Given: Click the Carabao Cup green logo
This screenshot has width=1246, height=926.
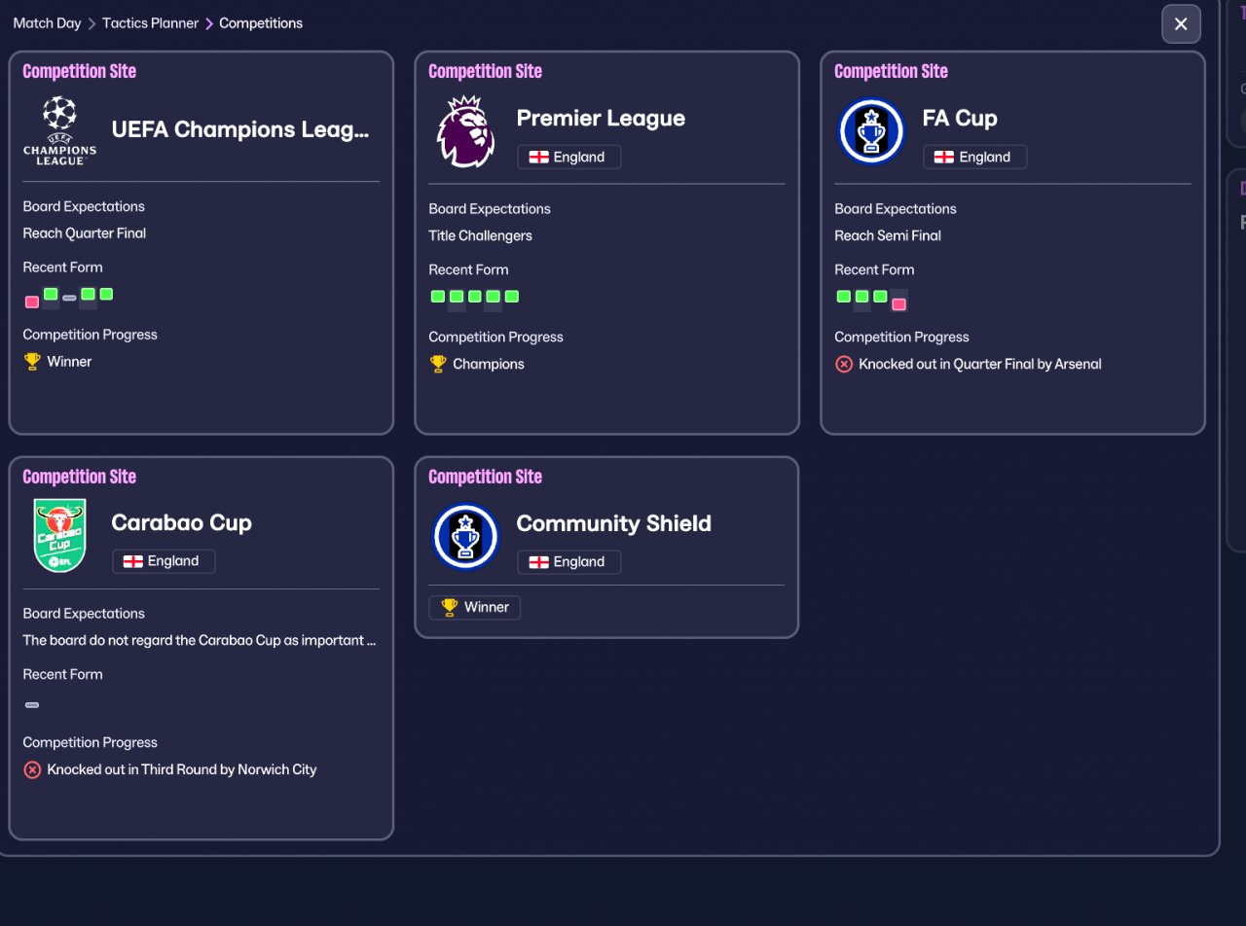Looking at the screenshot, I should point(59,536).
